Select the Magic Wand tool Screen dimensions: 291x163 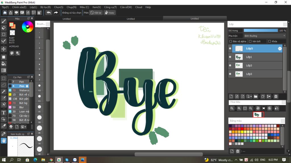(x=3, y=91)
